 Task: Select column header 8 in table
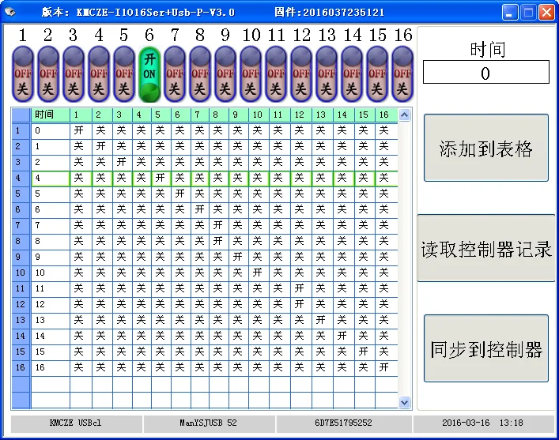(219, 115)
